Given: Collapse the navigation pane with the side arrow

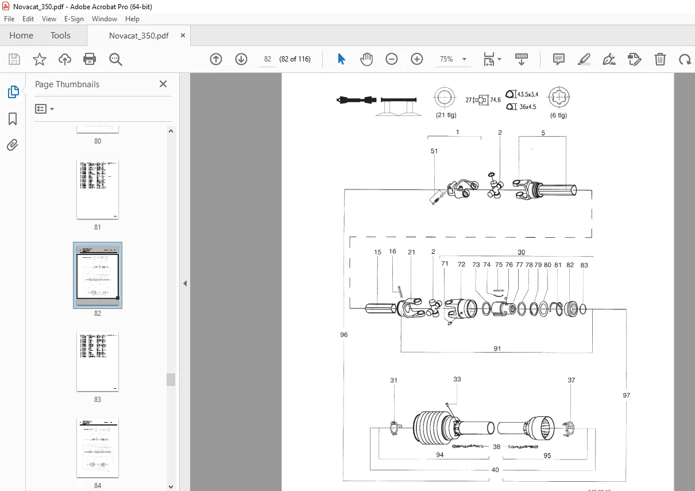Looking at the screenshot, I should coord(185,283).
